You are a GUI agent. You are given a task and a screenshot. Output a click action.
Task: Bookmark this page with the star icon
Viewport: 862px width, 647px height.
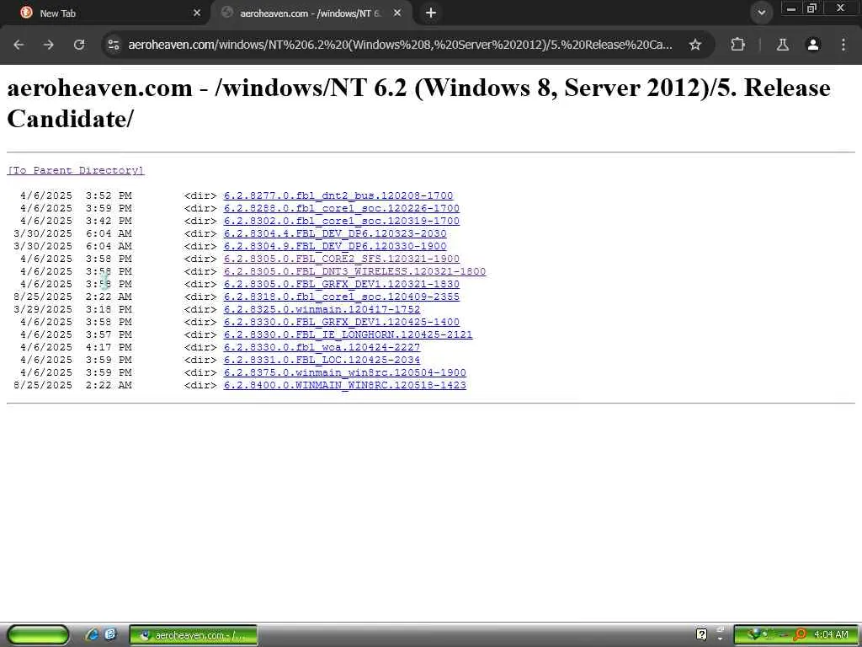tap(695, 45)
